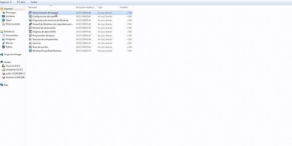Select Visor de eventos file name
The height and width of the screenshot is (146, 292).
click(x=40, y=47)
